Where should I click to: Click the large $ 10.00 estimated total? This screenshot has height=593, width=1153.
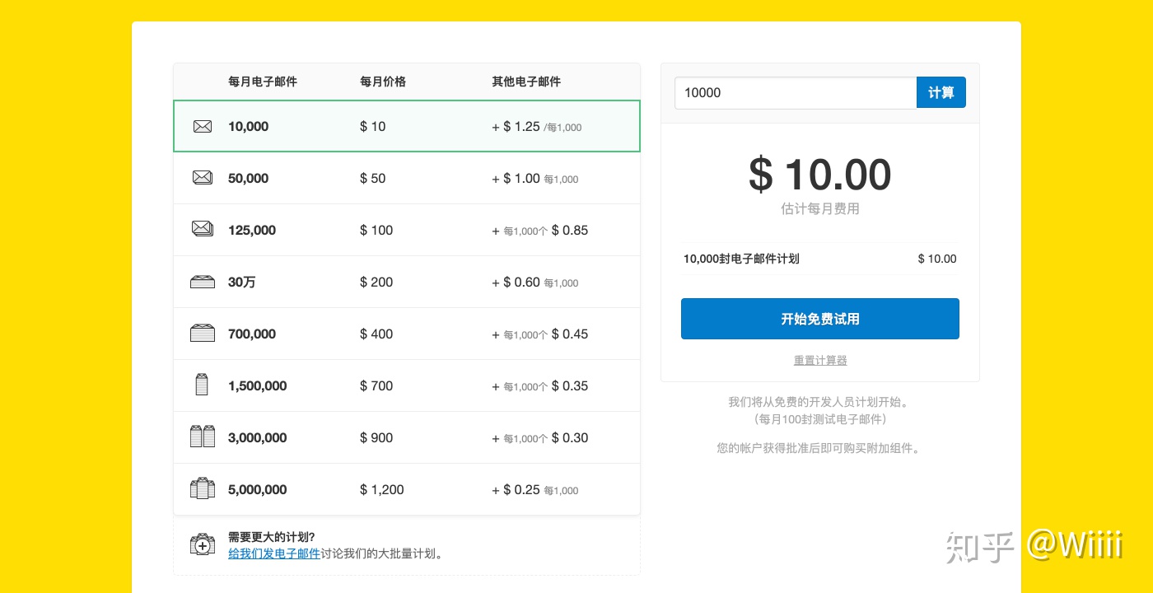[820, 175]
